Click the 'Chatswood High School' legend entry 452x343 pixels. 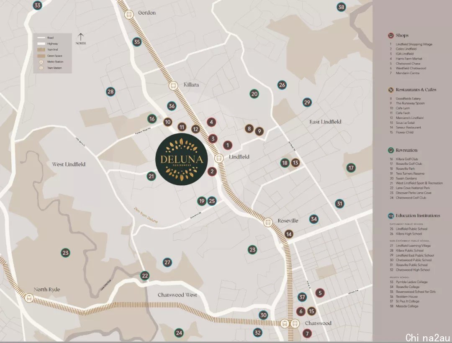tap(413, 270)
